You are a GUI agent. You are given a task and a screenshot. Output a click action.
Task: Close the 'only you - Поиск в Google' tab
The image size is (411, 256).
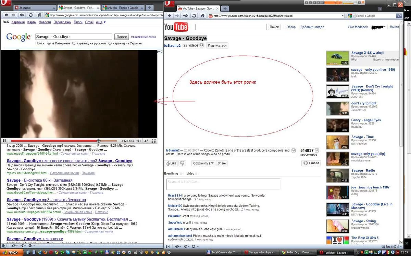(x=142, y=8)
